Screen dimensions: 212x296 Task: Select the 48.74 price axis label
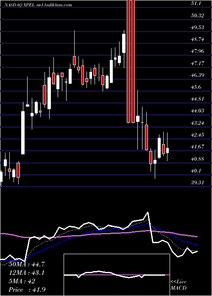coord(198,39)
